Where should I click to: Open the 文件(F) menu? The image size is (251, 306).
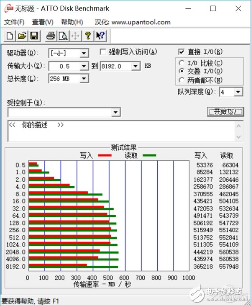pos(14,22)
